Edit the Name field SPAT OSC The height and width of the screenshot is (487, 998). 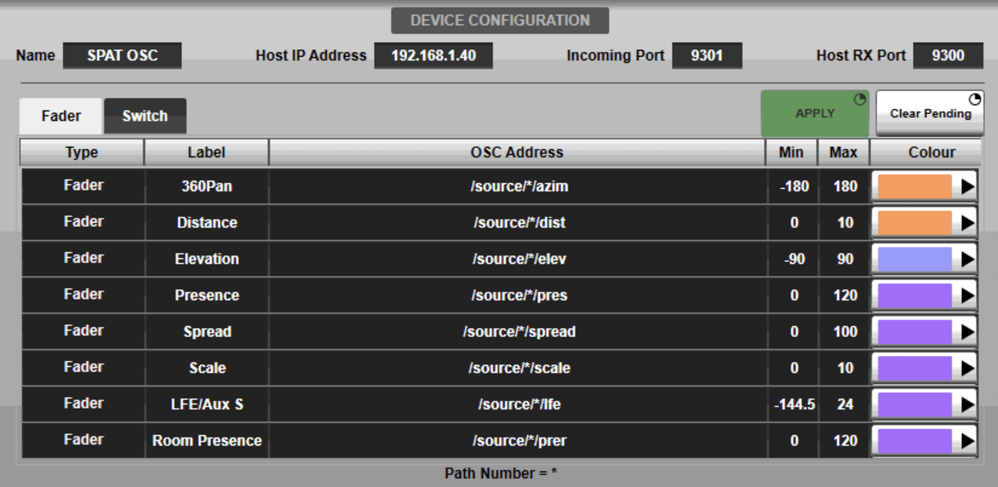pos(122,56)
